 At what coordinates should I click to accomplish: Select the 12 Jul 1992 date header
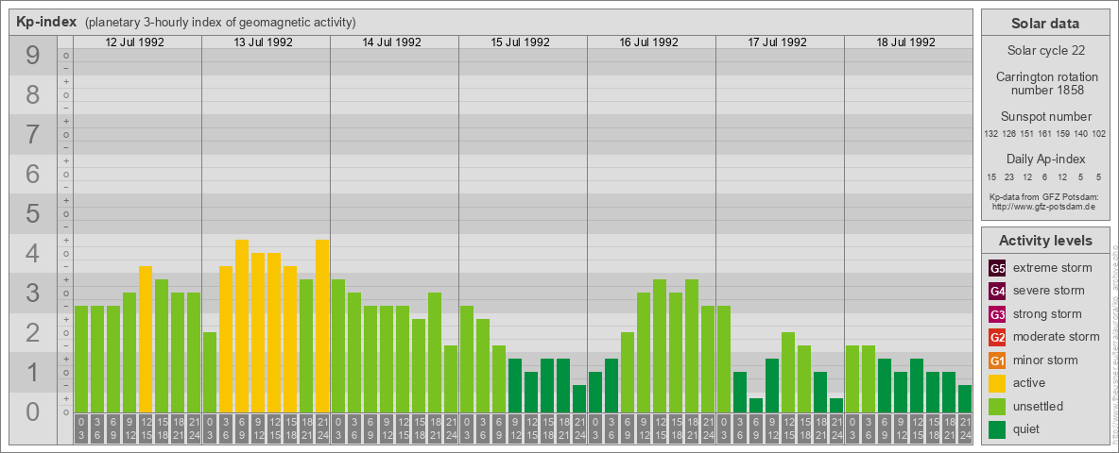[135, 42]
